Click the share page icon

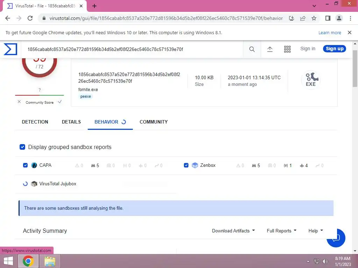(x=303, y=18)
